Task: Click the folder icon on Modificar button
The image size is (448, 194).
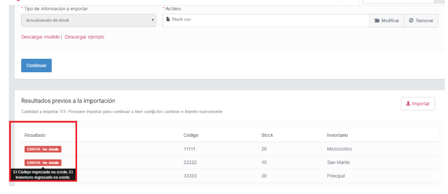Action: click(377, 21)
